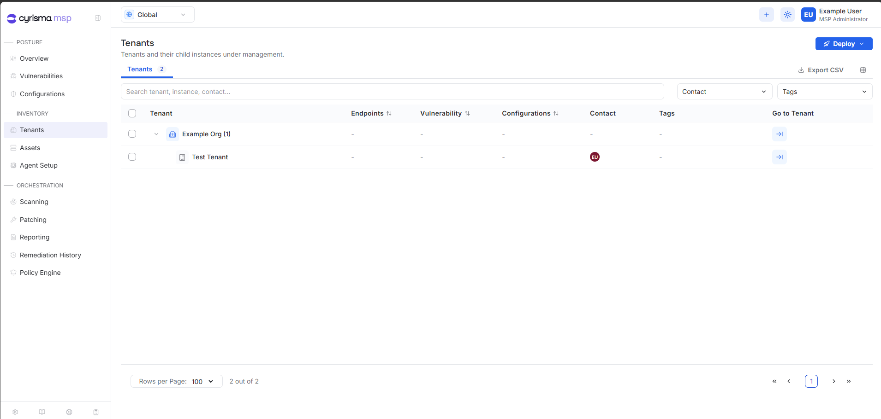Select all tenants with header checkbox

coord(132,113)
